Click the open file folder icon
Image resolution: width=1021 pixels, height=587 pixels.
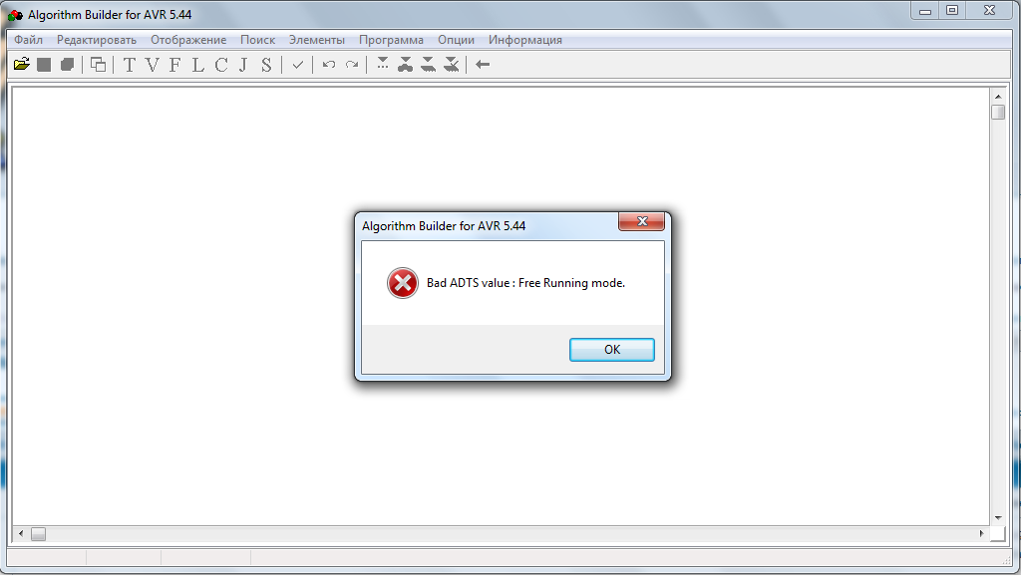pos(22,65)
